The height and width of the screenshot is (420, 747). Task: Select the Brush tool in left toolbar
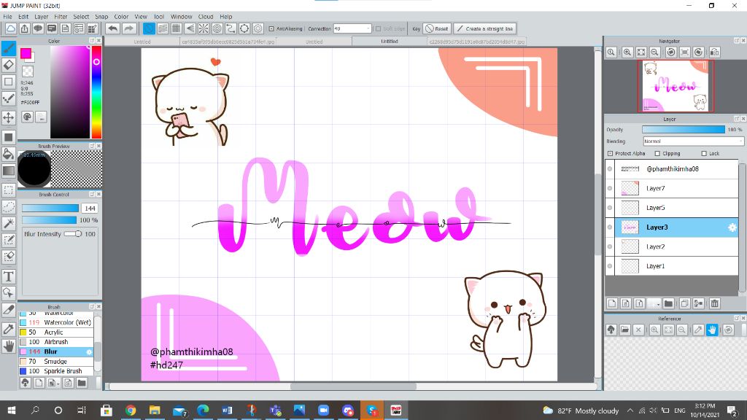9,48
